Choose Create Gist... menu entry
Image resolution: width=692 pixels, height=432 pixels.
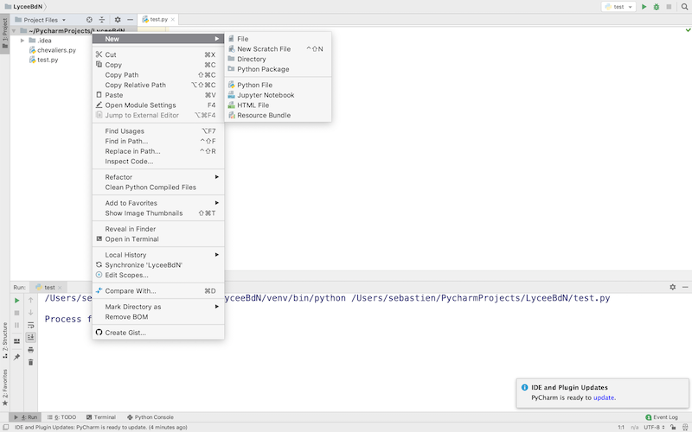tap(158, 333)
